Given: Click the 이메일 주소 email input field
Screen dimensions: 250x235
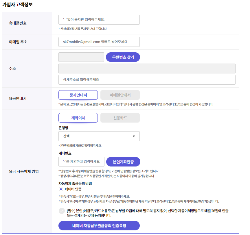Looking at the screenshot, I should click(x=99, y=42).
